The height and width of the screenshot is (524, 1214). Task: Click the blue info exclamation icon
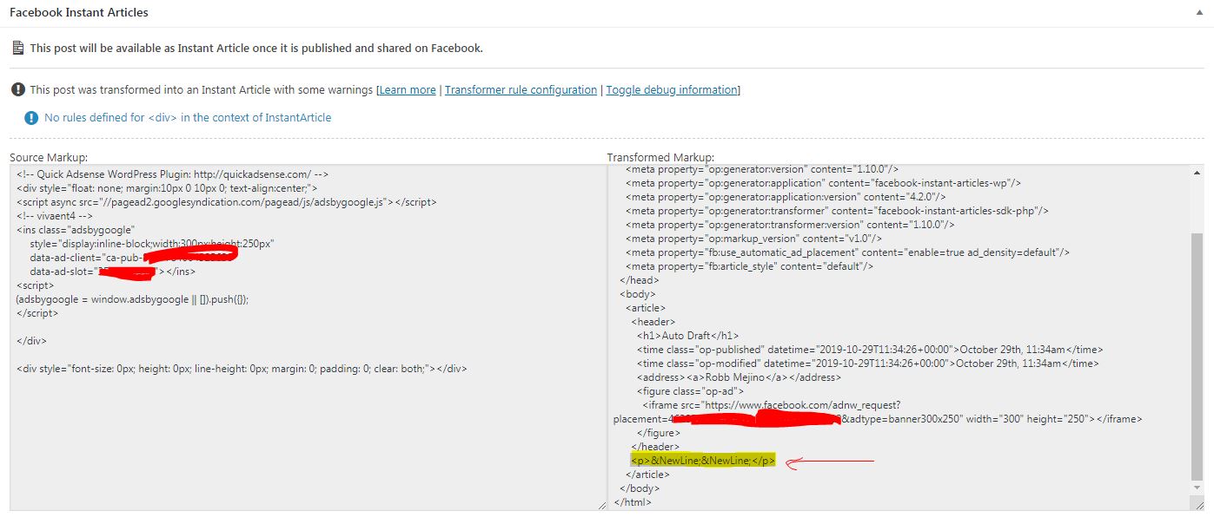[31, 117]
